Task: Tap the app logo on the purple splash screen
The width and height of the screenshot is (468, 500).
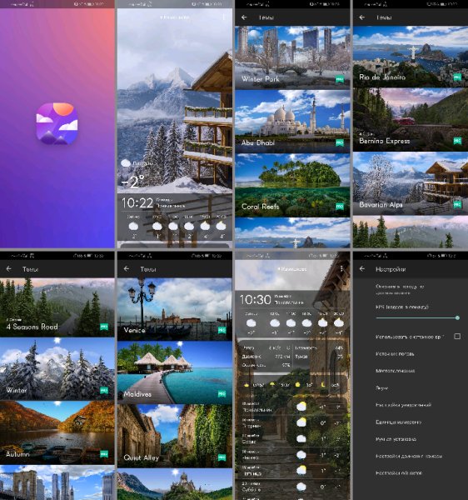Action: coord(57,123)
